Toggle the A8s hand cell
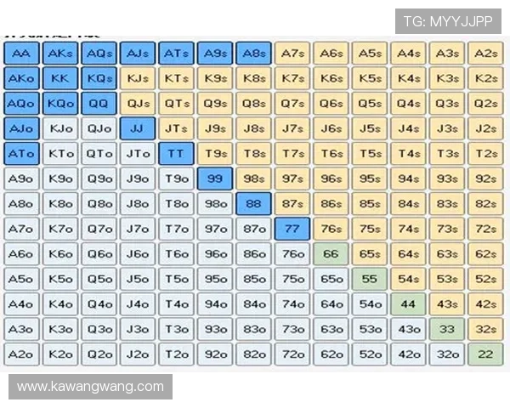 (x=253, y=54)
